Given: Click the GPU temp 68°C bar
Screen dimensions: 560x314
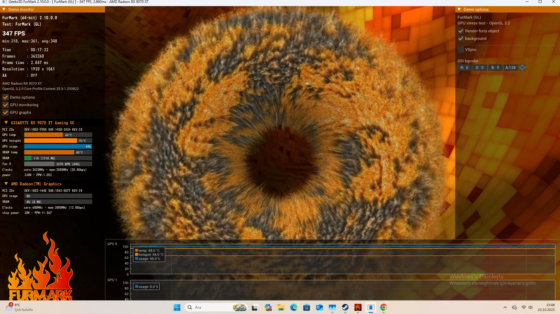Looking at the screenshot, I should click(58, 135).
